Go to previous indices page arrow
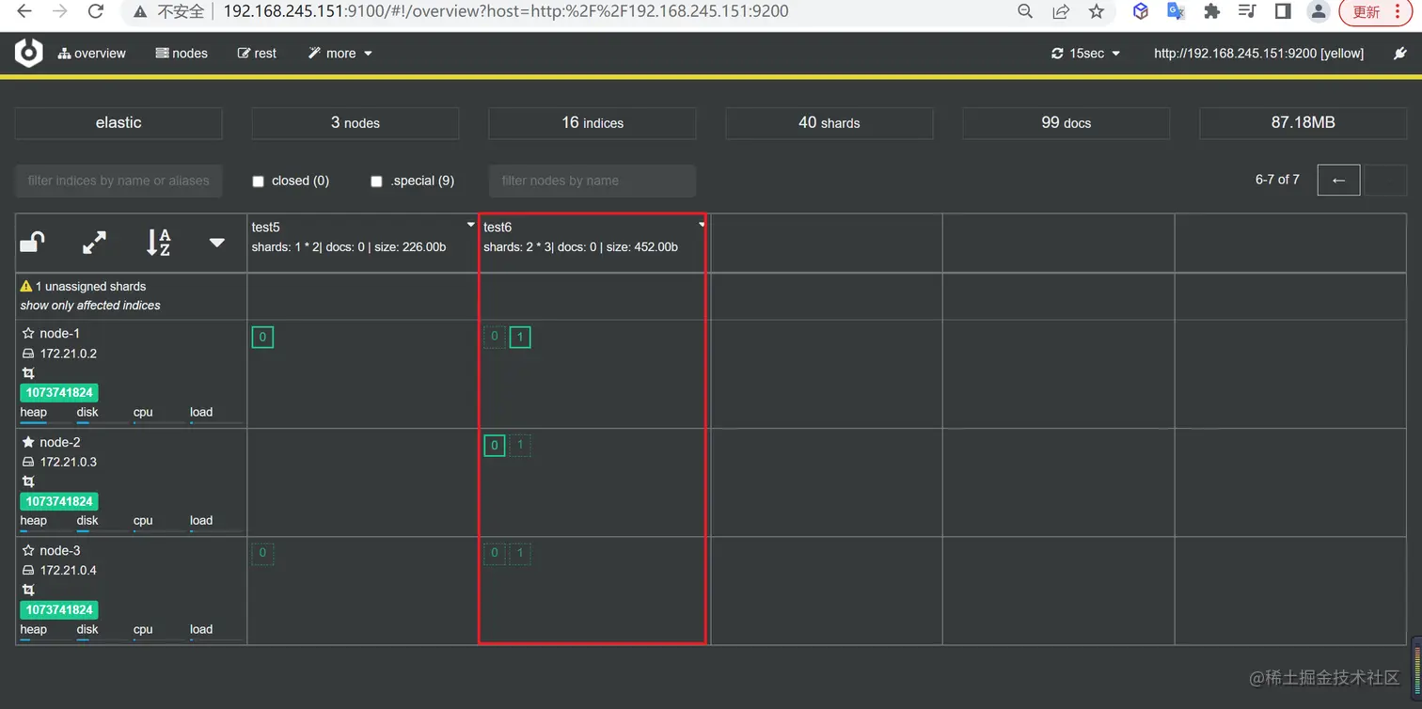The width and height of the screenshot is (1422, 709). tap(1338, 180)
